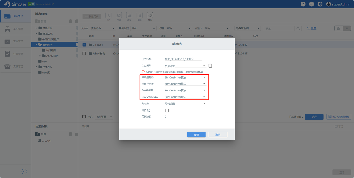This screenshot has height=178, width=354.
Task: Click the superAdmin user avatar icon
Action: (329, 4)
